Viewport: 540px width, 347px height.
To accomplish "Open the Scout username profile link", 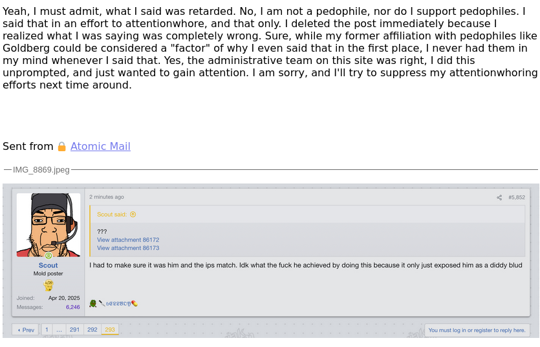I will (x=49, y=266).
